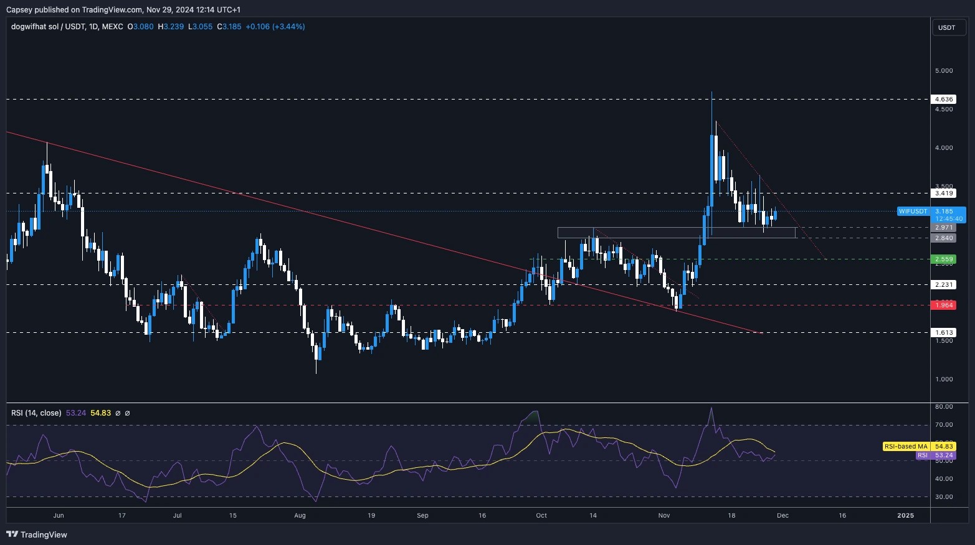This screenshot has width=975, height=545.
Task: Click the 2025 label on the time axis
Action: (x=905, y=515)
